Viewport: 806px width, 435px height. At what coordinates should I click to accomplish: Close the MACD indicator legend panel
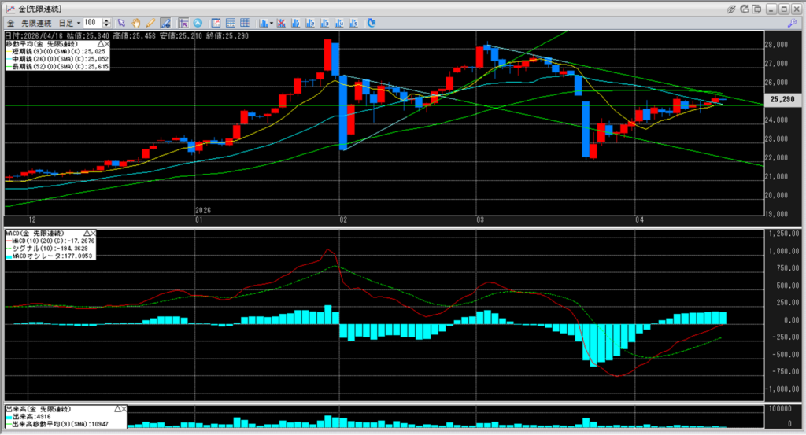pyautogui.click(x=92, y=234)
